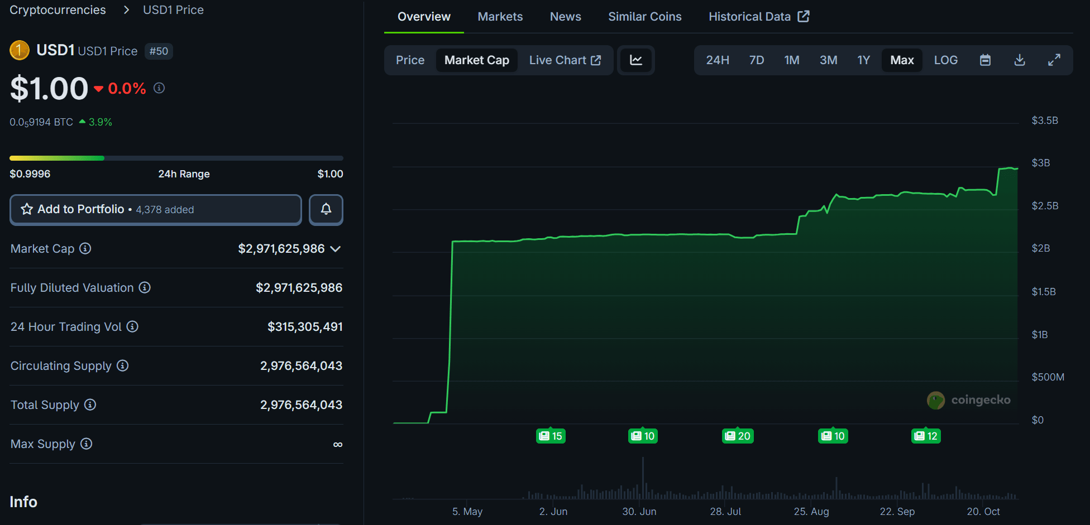Open the 24h price change info tooltip

pyautogui.click(x=159, y=88)
